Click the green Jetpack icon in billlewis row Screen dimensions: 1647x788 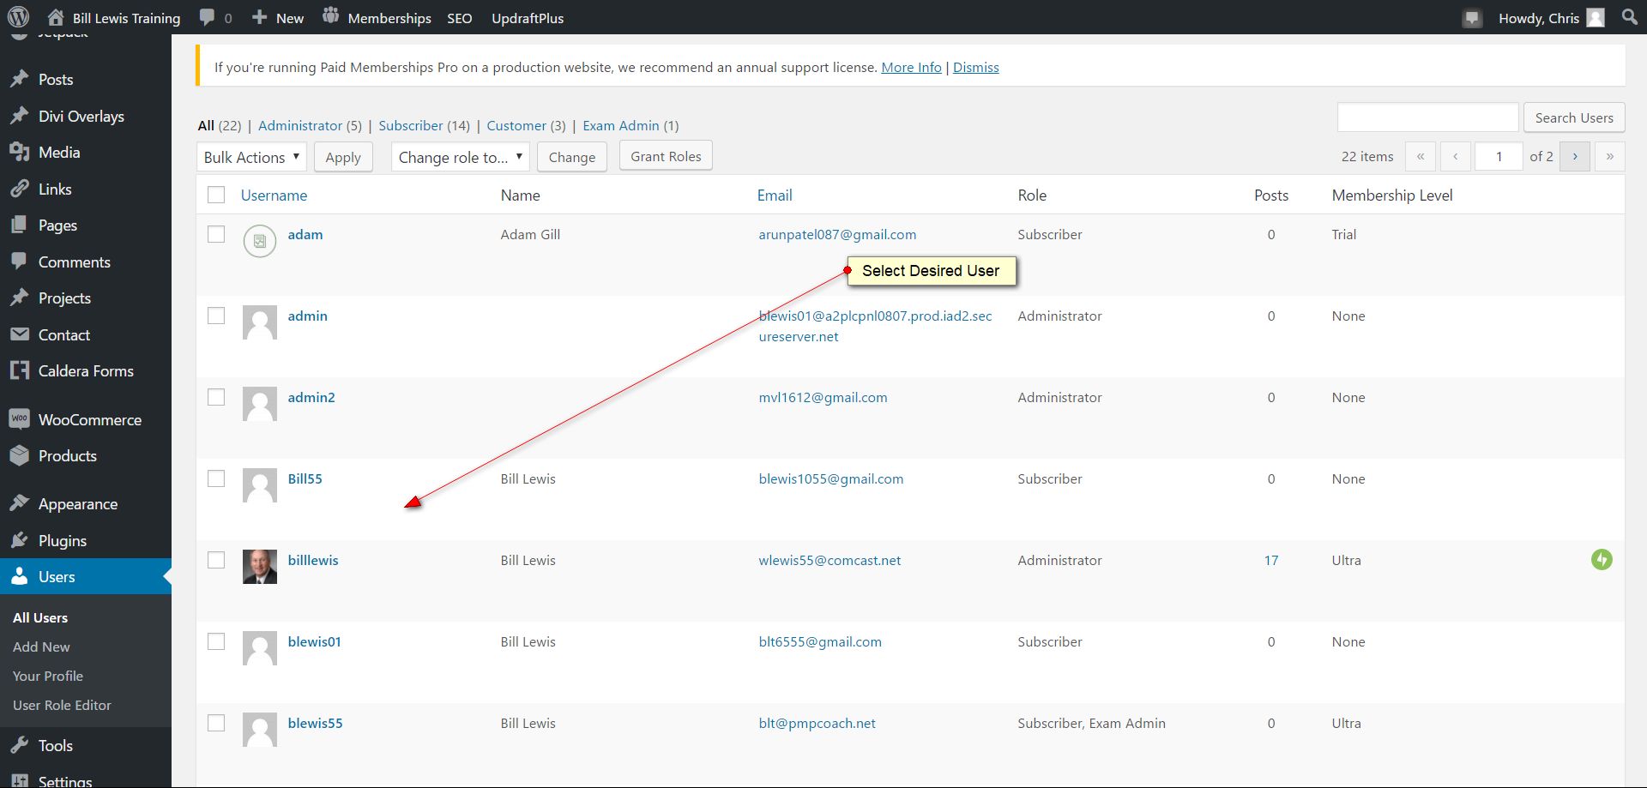pyautogui.click(x=1601, y=560)
